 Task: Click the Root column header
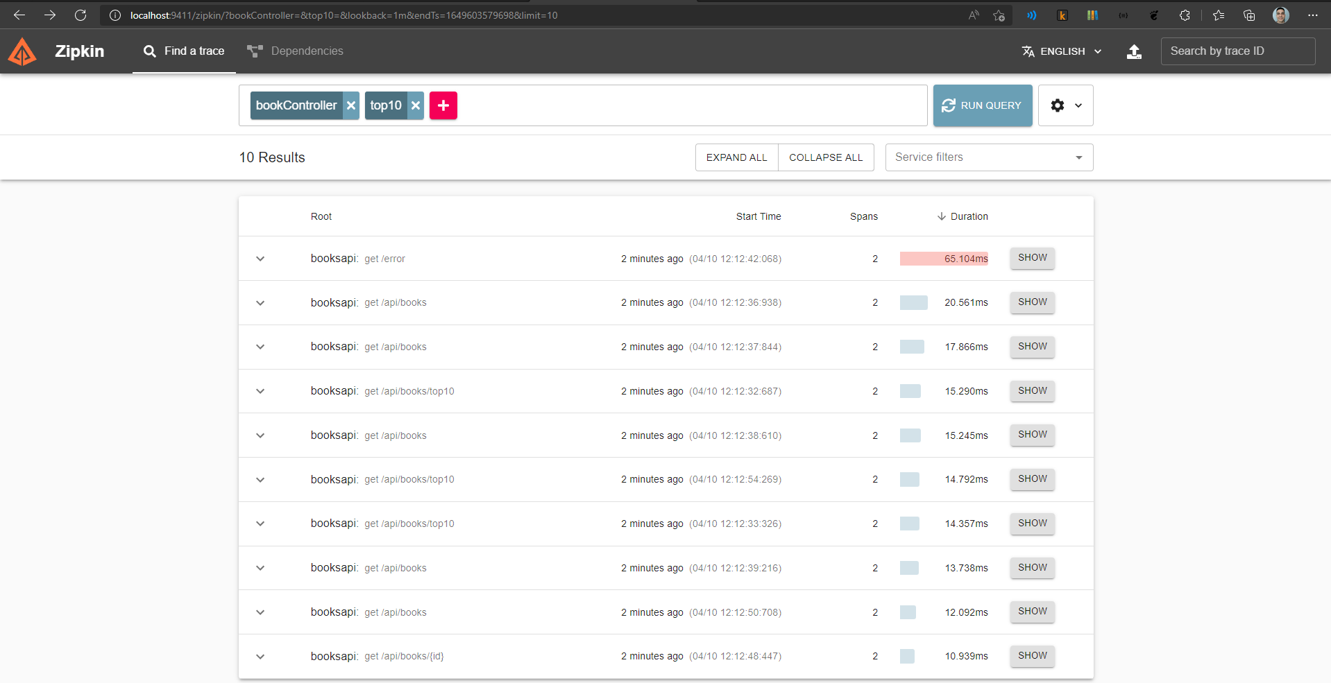click(x=321, y=216)
